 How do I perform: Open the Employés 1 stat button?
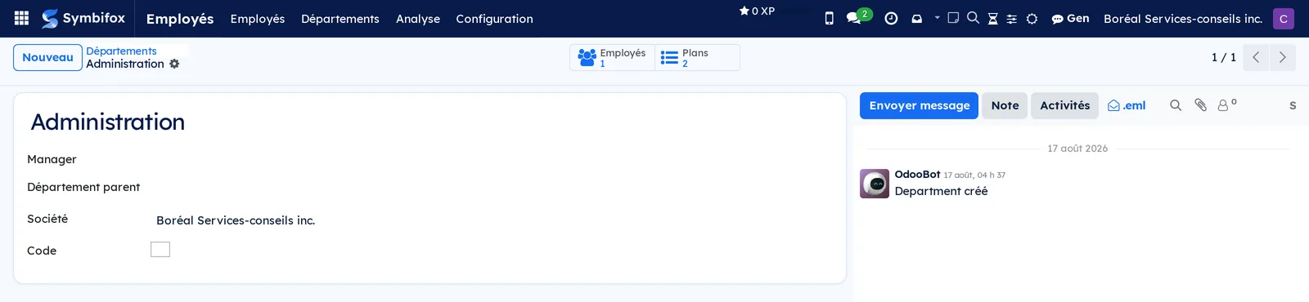[612, 57]
